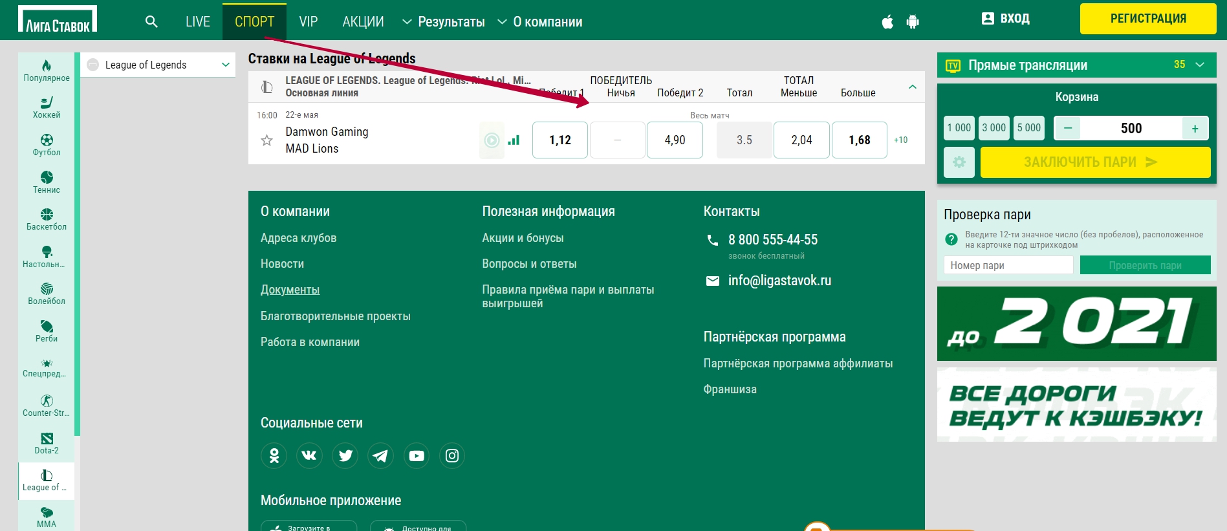Select MMA in the sports sidebar

[47, 517]
